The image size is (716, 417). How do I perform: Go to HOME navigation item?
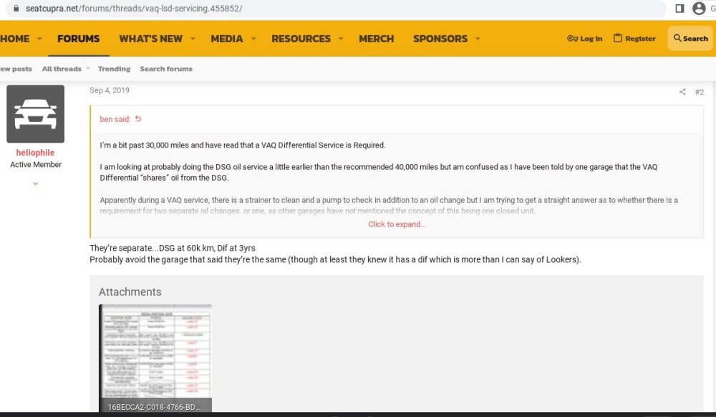14,39
